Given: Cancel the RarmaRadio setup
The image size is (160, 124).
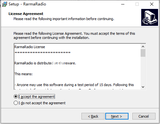Looking at the screenshot, I should (x=144, y=116).
